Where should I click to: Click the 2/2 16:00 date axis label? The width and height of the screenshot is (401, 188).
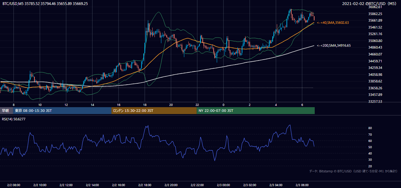coord(118,185)
